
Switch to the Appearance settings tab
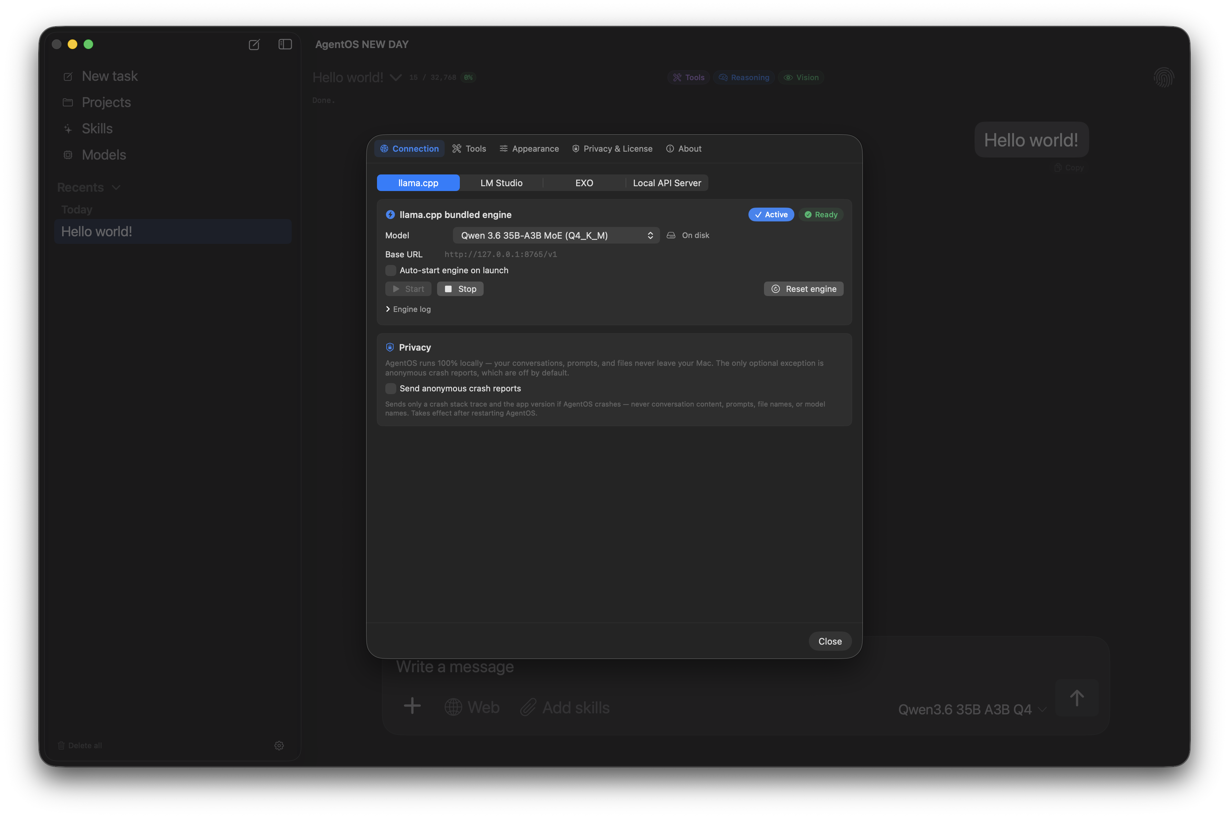[529, 149]
